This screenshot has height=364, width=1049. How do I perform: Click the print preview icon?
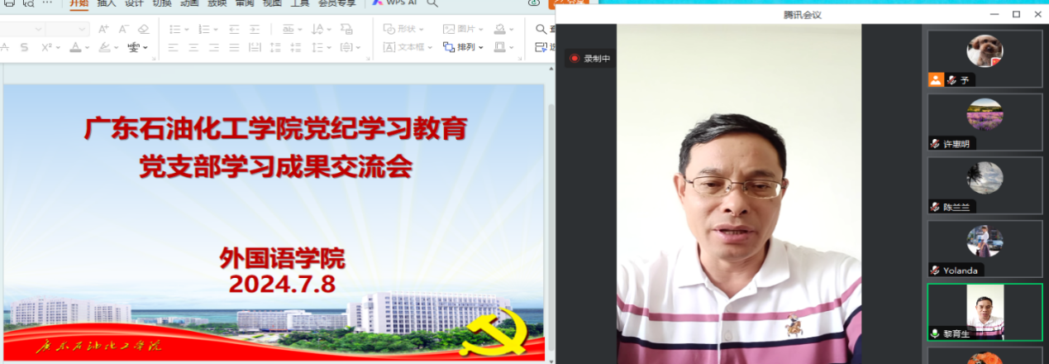pos(30,3)
